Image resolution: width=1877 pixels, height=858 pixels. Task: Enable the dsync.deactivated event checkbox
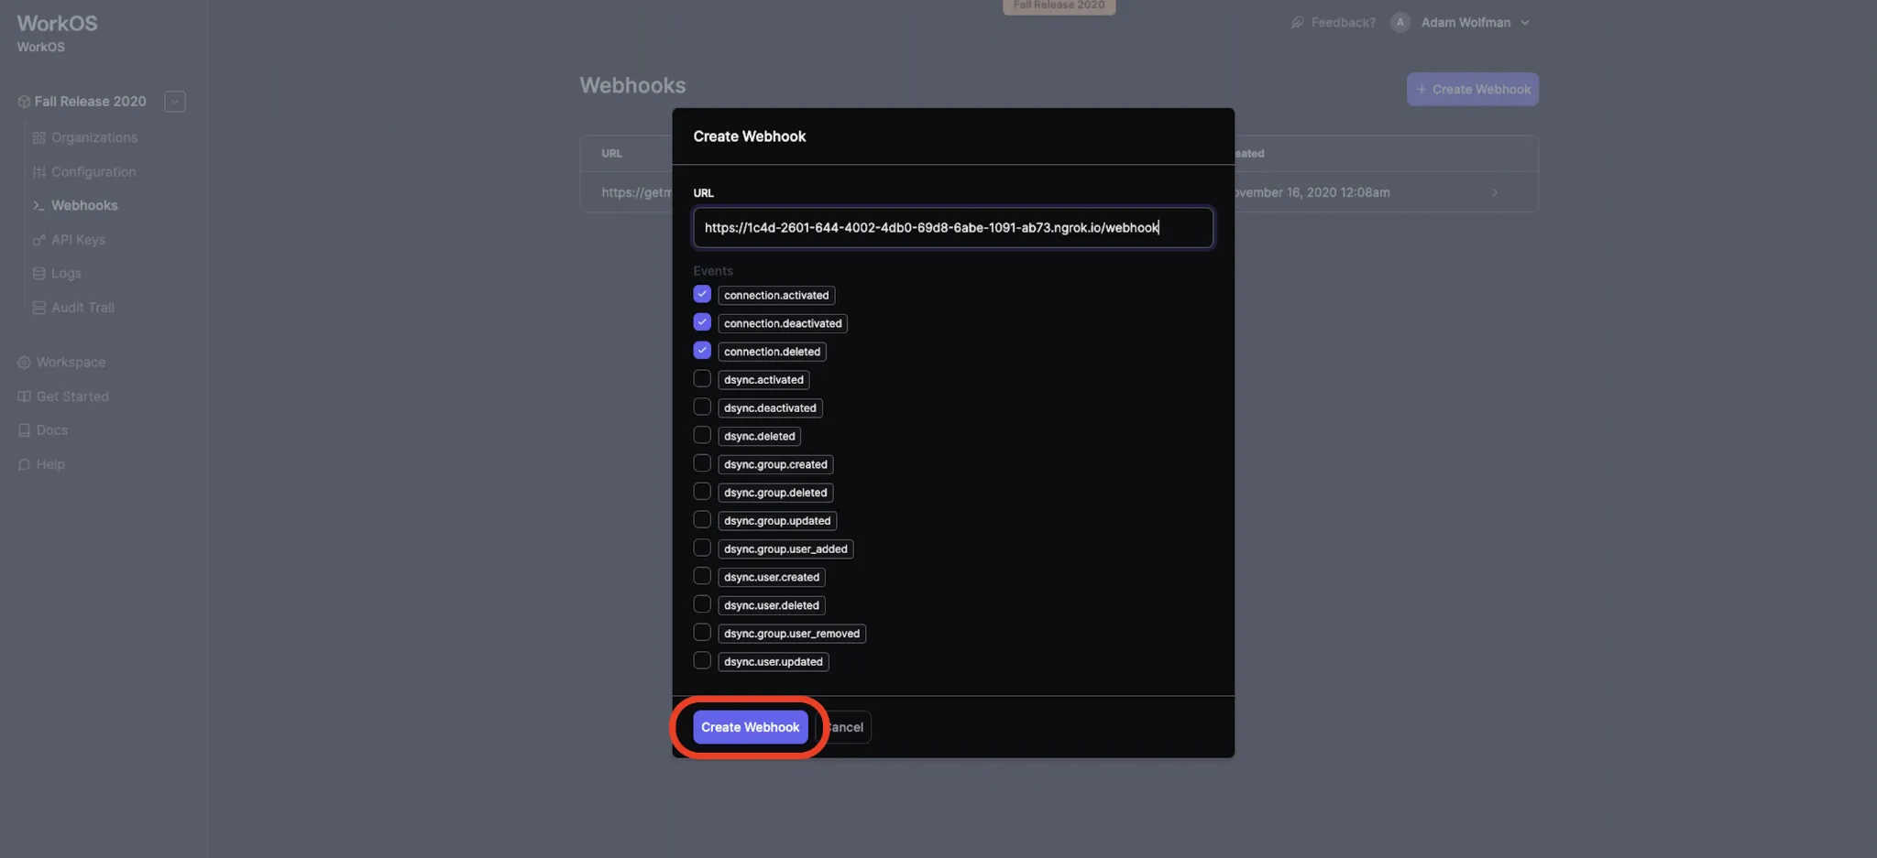click(x=702, y=407)
